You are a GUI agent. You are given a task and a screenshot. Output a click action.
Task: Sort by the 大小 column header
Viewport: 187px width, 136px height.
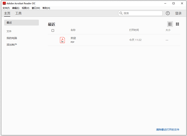click(x=168, y=30)
